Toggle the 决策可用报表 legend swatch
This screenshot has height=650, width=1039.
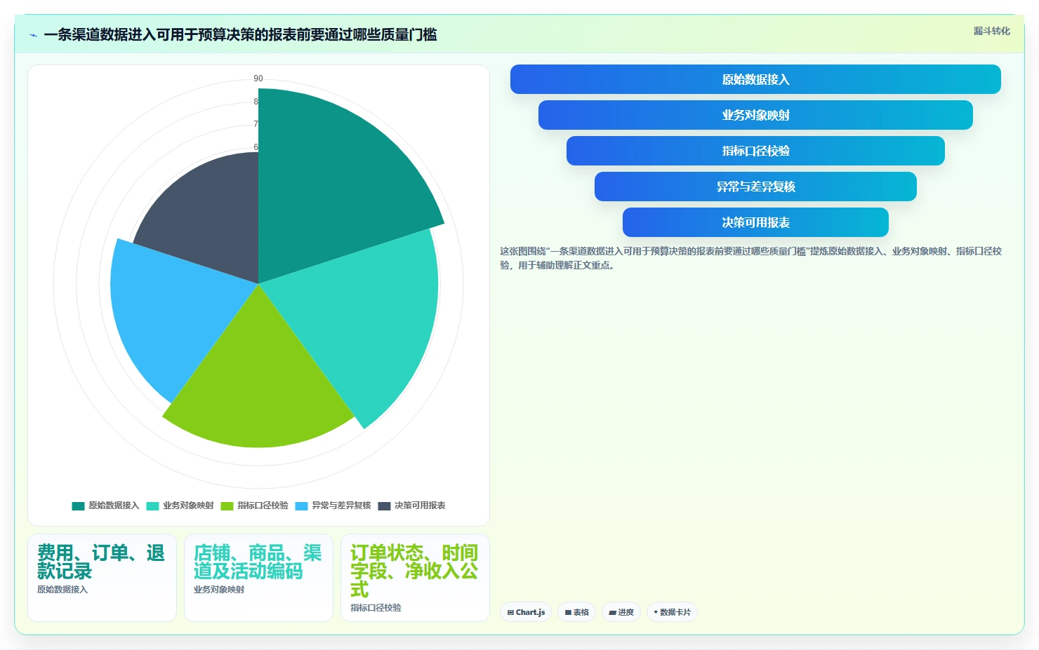[384, 506]
